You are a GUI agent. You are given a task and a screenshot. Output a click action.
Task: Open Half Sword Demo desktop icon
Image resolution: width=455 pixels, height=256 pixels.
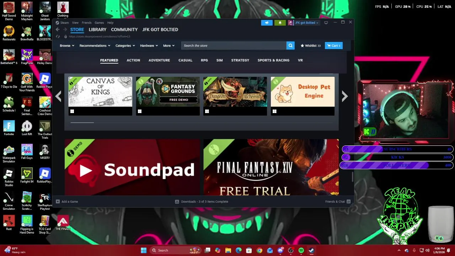pyautogui.click(x=9, y=11)
